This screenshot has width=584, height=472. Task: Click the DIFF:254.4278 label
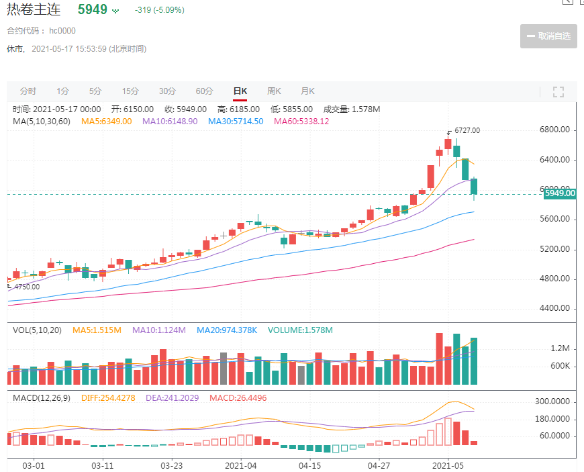coord(108,398)
